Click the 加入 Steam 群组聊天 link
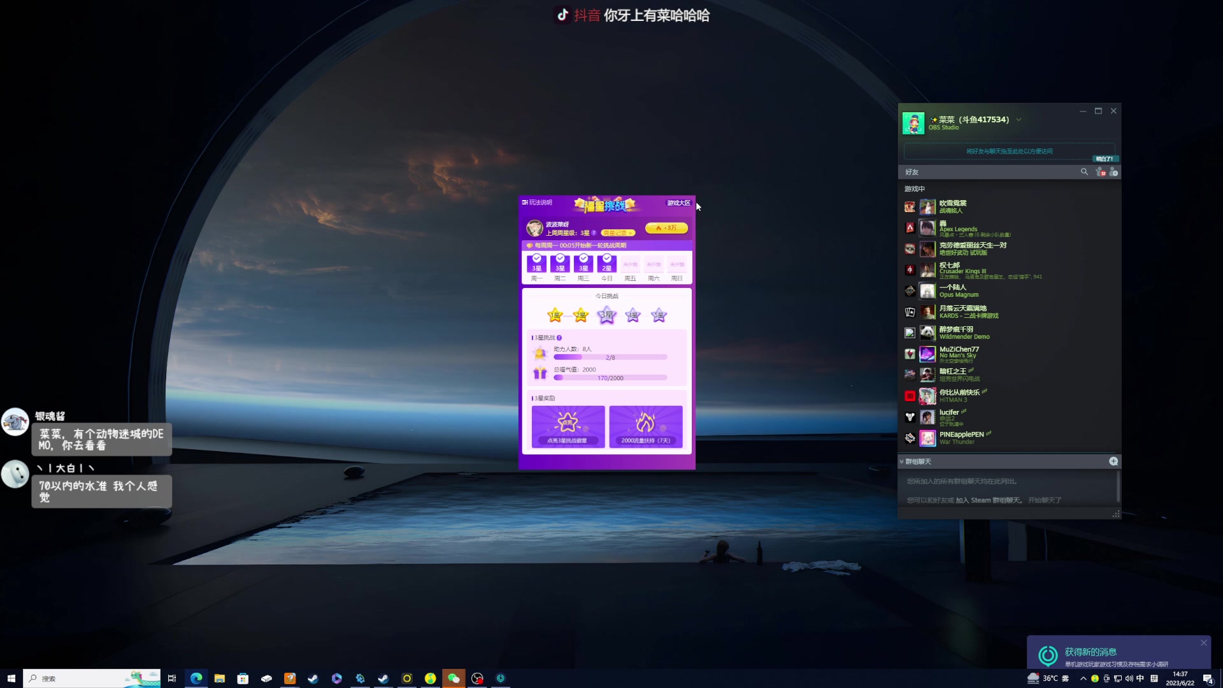The height and width of the screenshot is (688, 1223). coord(989,501)
